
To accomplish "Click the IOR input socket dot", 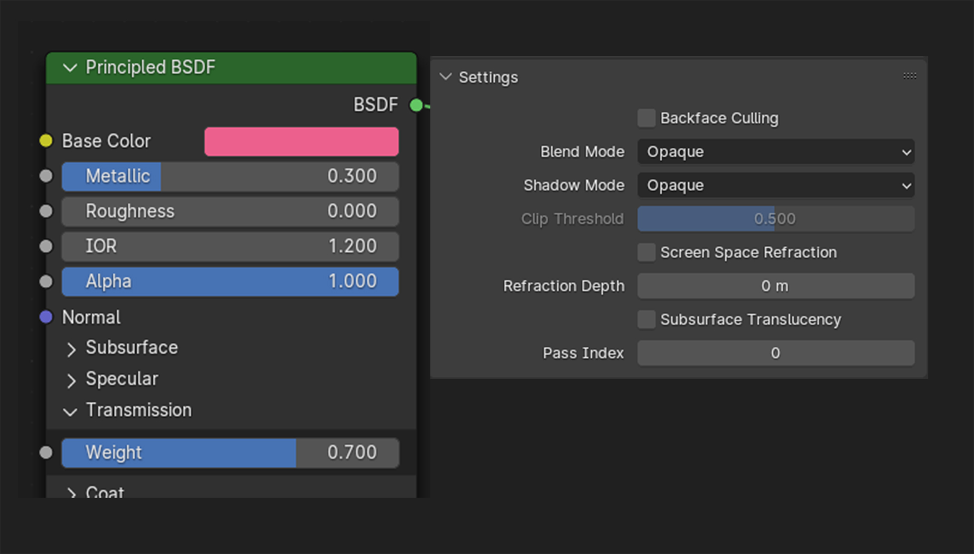I will pos(46,246).
